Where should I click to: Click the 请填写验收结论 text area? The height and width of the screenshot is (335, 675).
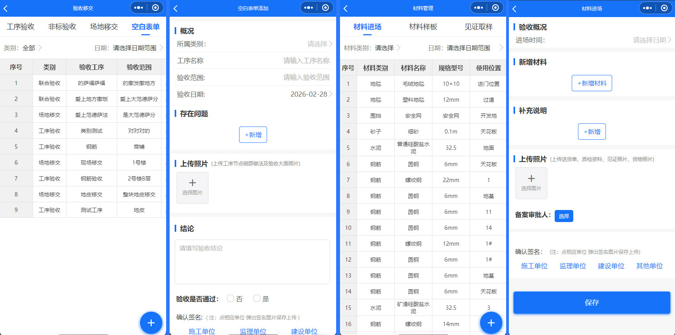tap(252, 262)
